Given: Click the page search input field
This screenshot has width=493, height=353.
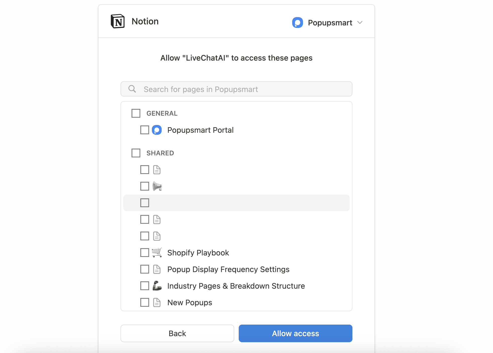Looking at the screenshot, I should pos(236,89).
